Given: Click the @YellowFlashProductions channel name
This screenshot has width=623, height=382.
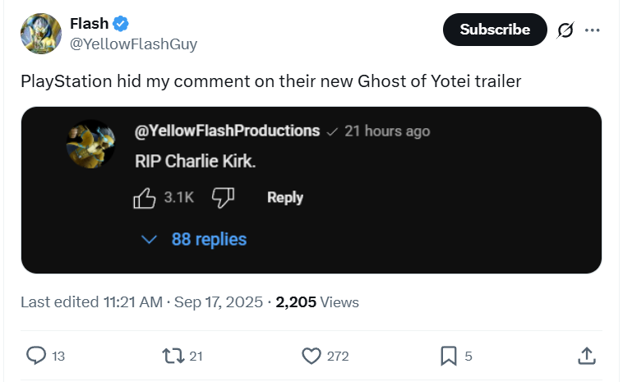Looking at the screenshot, I should 227,131.
